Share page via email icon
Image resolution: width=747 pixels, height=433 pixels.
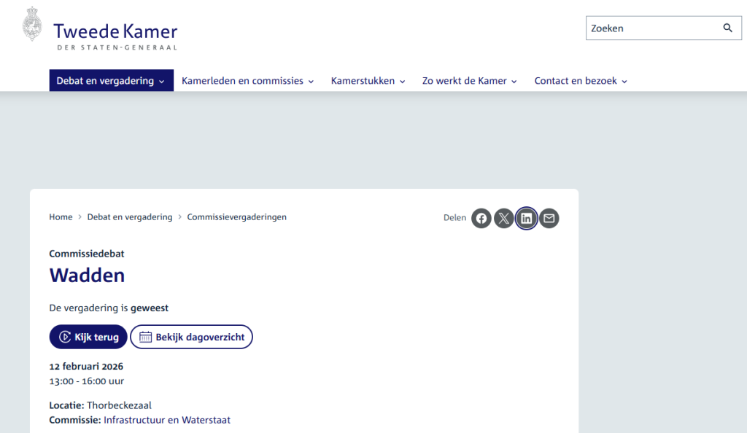549,218
